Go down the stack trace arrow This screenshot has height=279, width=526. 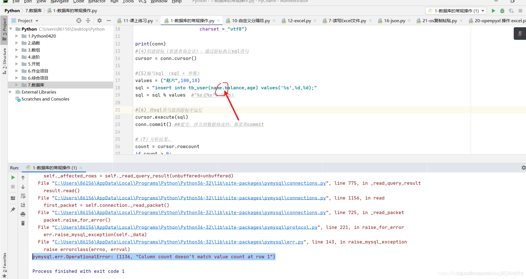pos(23,187)
